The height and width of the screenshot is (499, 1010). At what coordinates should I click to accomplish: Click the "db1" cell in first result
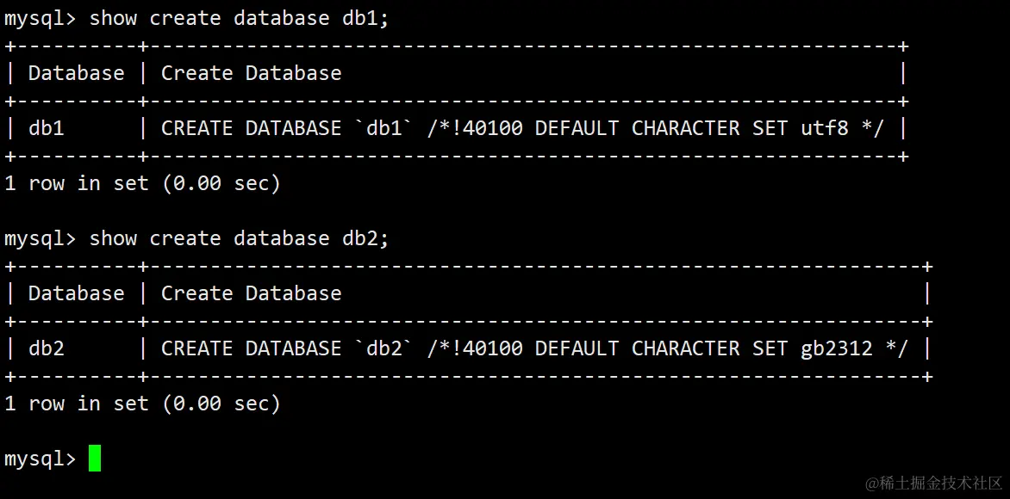click(x=47, y=128)
